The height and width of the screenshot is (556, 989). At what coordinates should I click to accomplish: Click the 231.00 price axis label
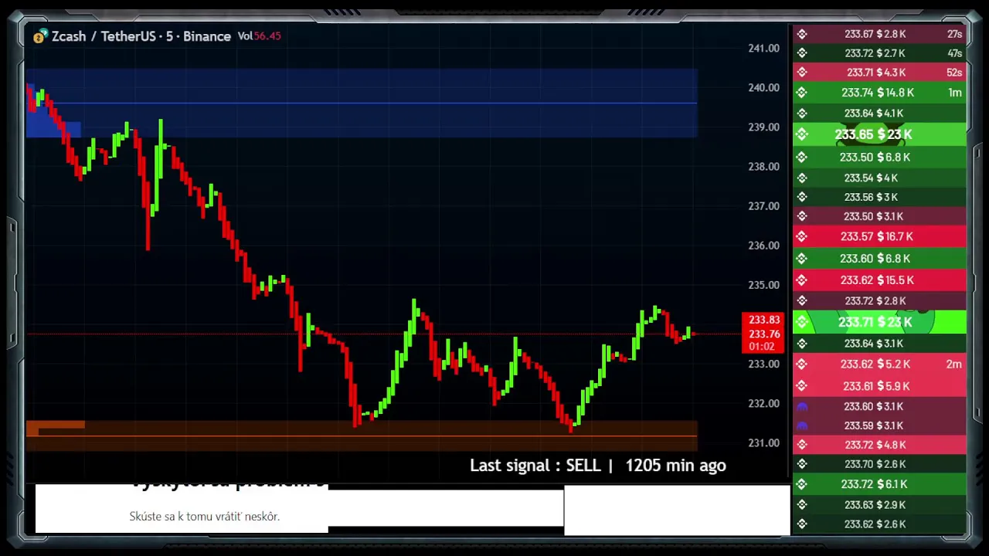pyautogui.click(x=763, y=442)
